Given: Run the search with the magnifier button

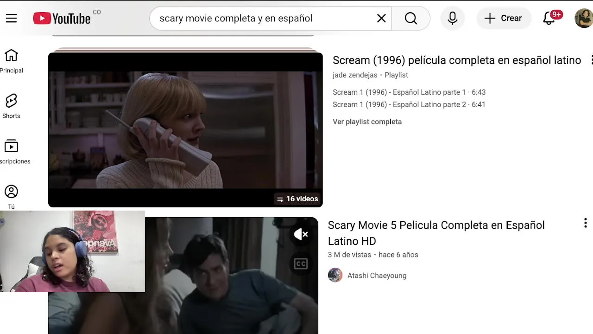Looking at the screenshot, I should [411, 18].
